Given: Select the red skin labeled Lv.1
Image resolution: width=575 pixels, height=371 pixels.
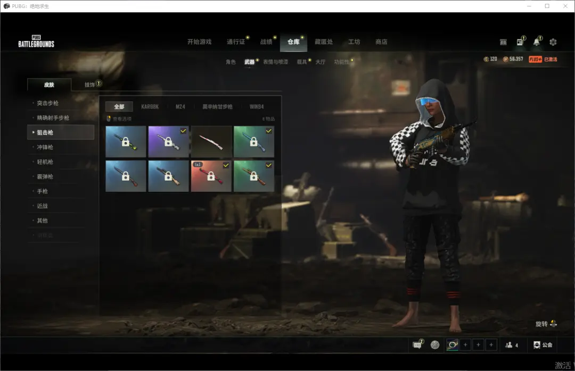Looking at the screenshot, I should point(211,176).
